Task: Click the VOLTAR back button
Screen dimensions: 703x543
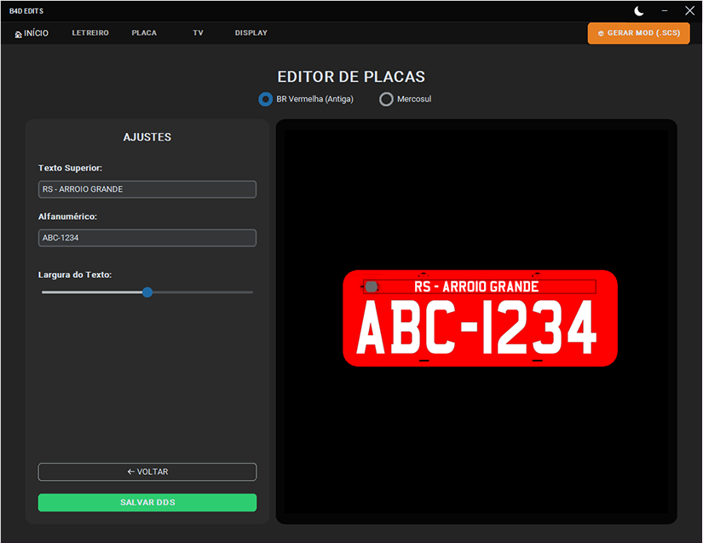Action: click(x=147, y=471)
